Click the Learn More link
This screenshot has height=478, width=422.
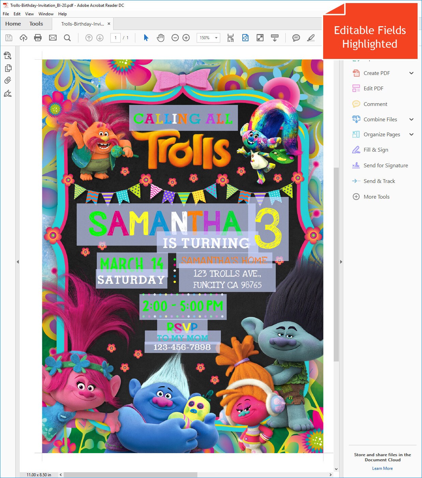[x=382, y=468]
